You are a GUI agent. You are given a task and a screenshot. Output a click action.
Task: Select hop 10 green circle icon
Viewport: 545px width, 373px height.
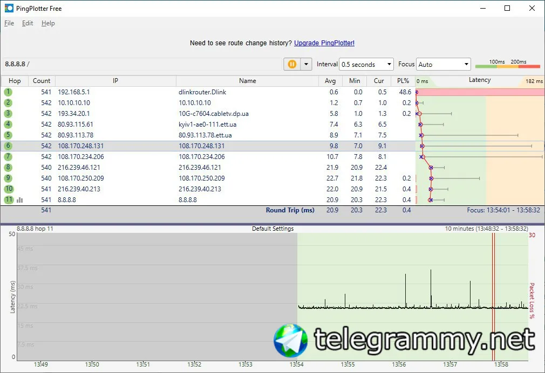pyautogui.click(x=9, y=189)
